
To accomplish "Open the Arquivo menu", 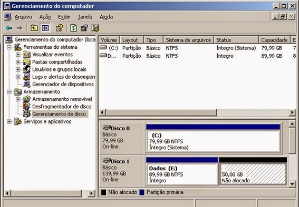I will pos(23,17).
